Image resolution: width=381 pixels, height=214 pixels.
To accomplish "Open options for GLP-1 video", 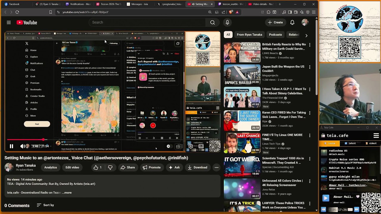I will click(310, 89).
